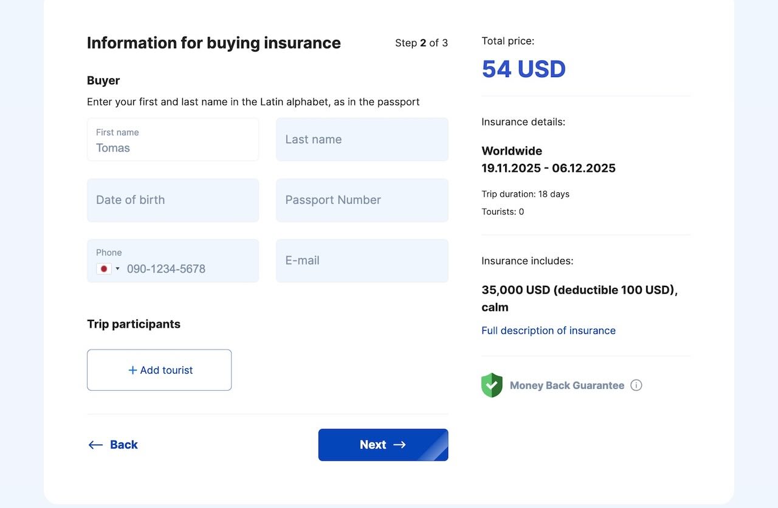Click the Money Back Guarantee label
Image resolution: width=778 pixels, height=508 pixels.
click(567, 385)
